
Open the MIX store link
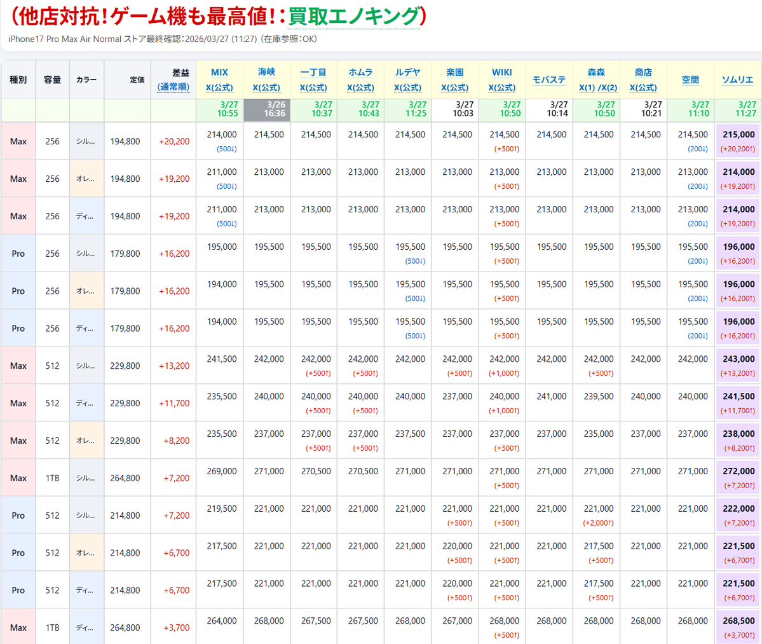coord(219,72)
